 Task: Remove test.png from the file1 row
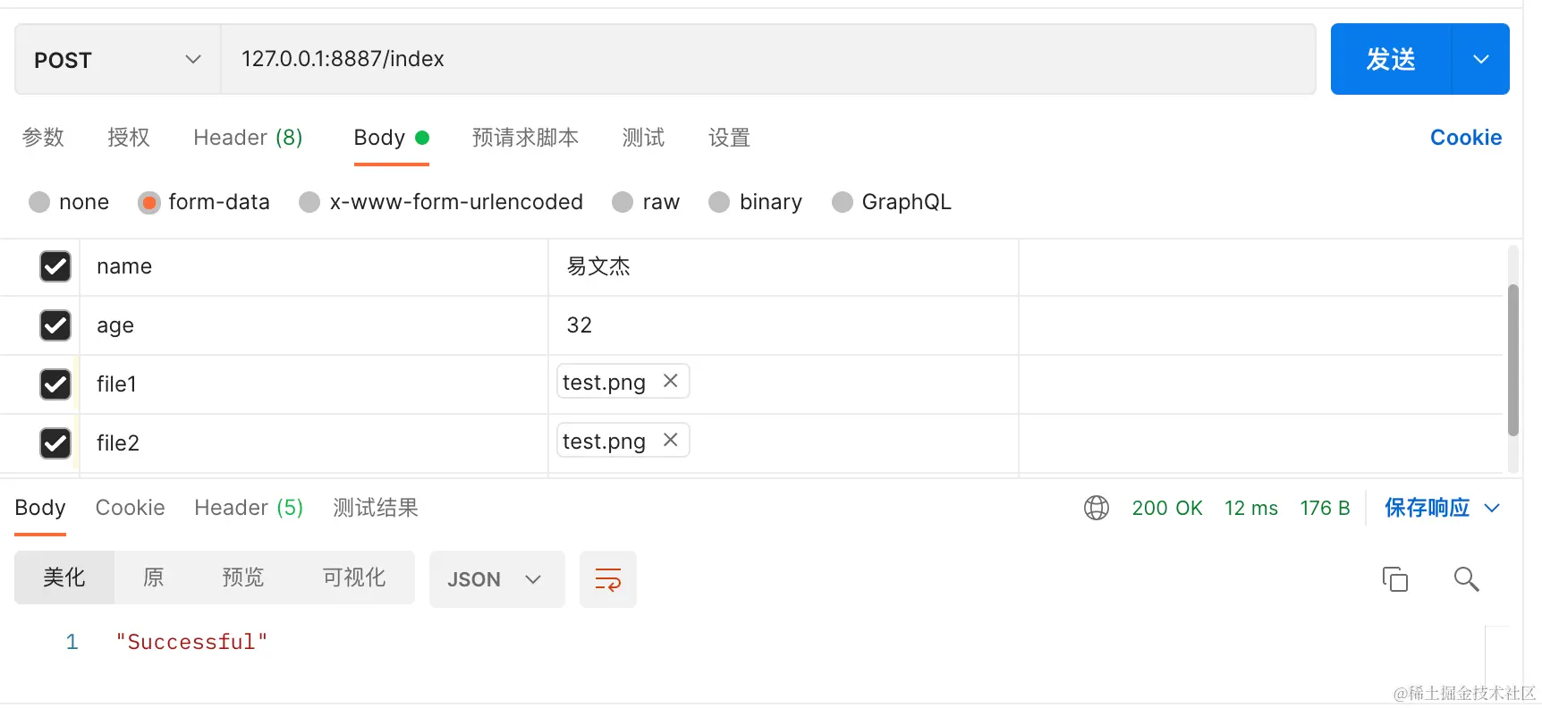671,382
